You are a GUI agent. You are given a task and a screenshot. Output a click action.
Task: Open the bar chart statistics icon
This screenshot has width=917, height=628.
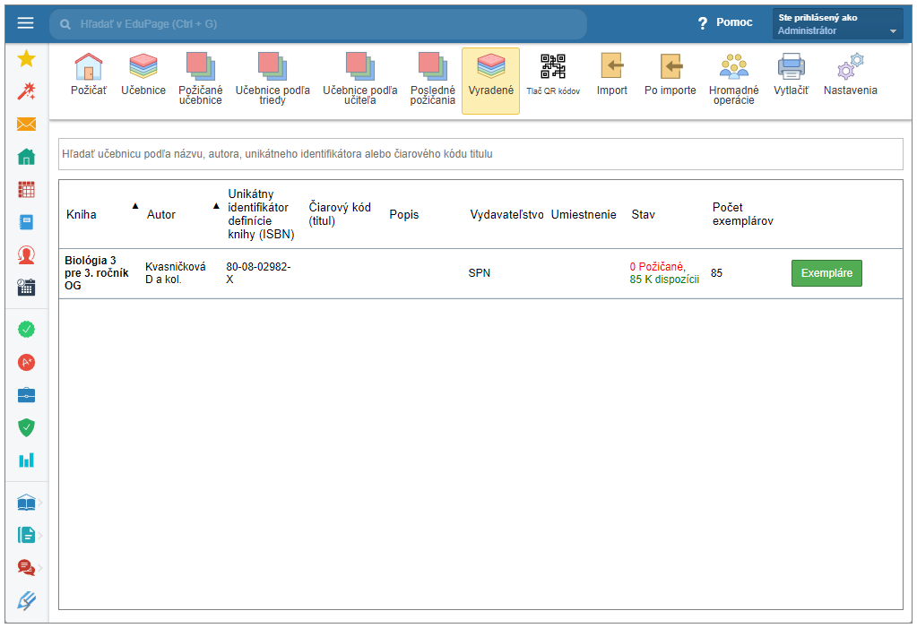pyautogui.click(x=26, y=460)
